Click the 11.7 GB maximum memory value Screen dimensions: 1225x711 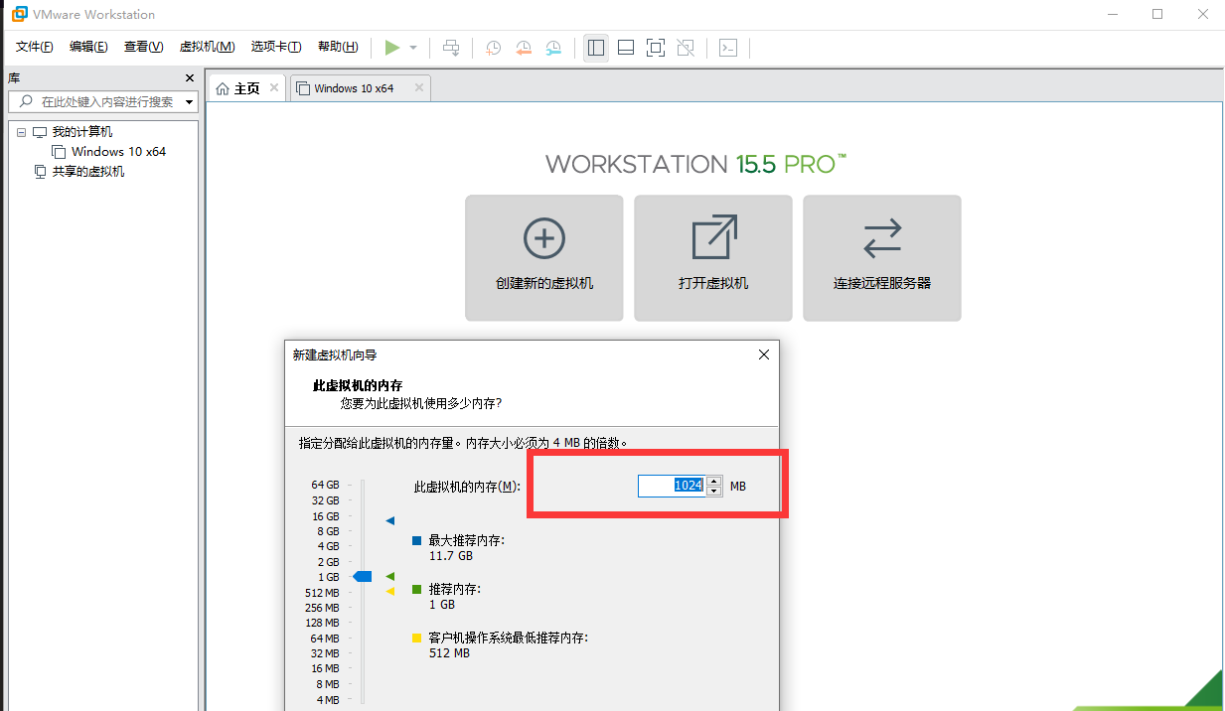click(451, 556)
